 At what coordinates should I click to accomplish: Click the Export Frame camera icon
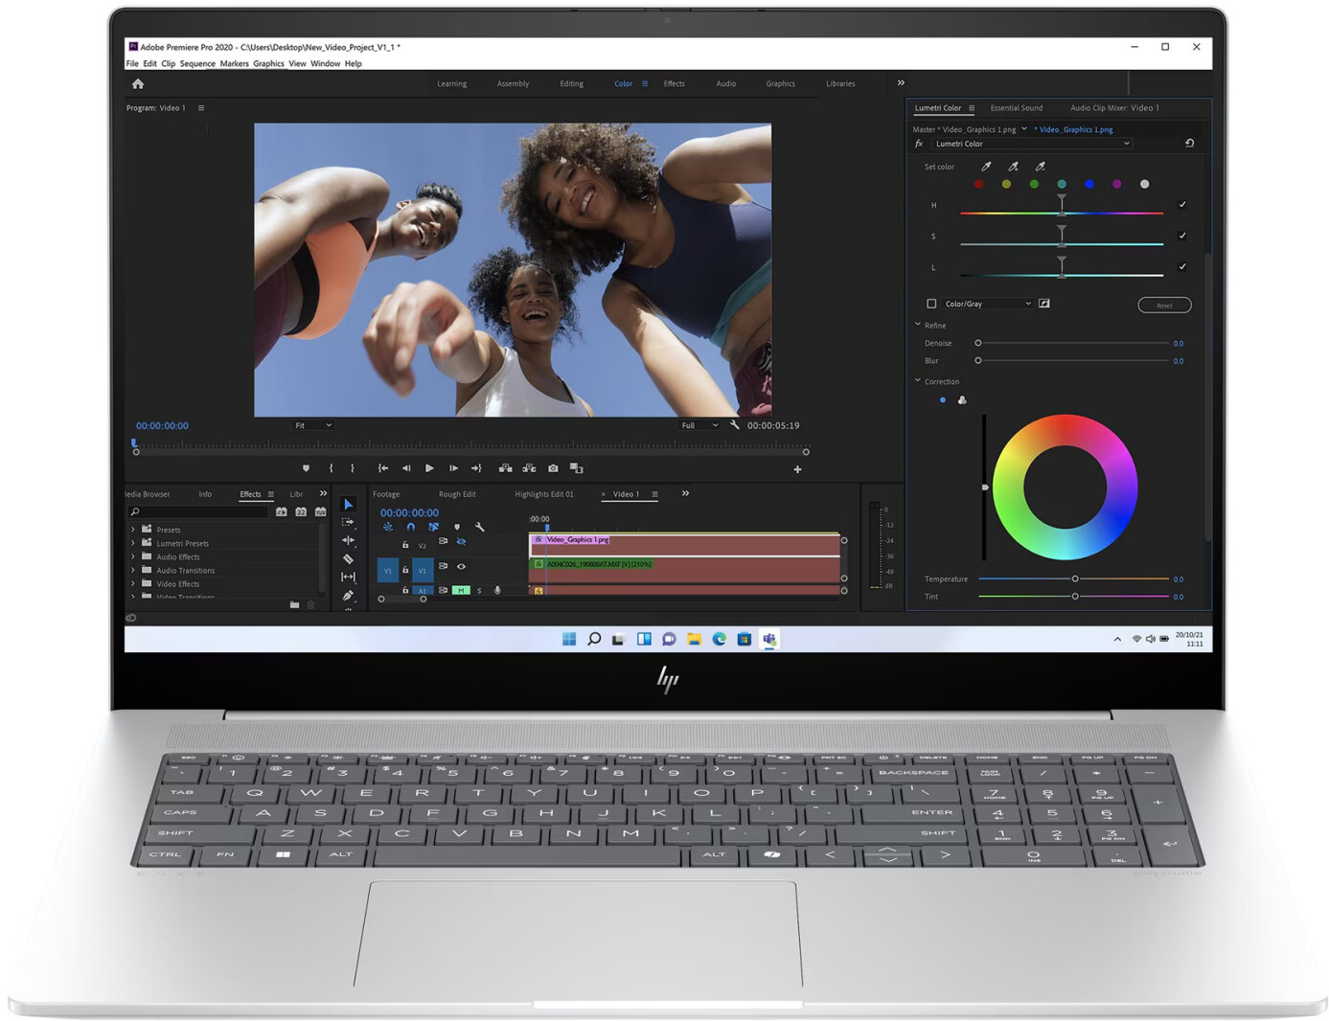tap(553, 468)
